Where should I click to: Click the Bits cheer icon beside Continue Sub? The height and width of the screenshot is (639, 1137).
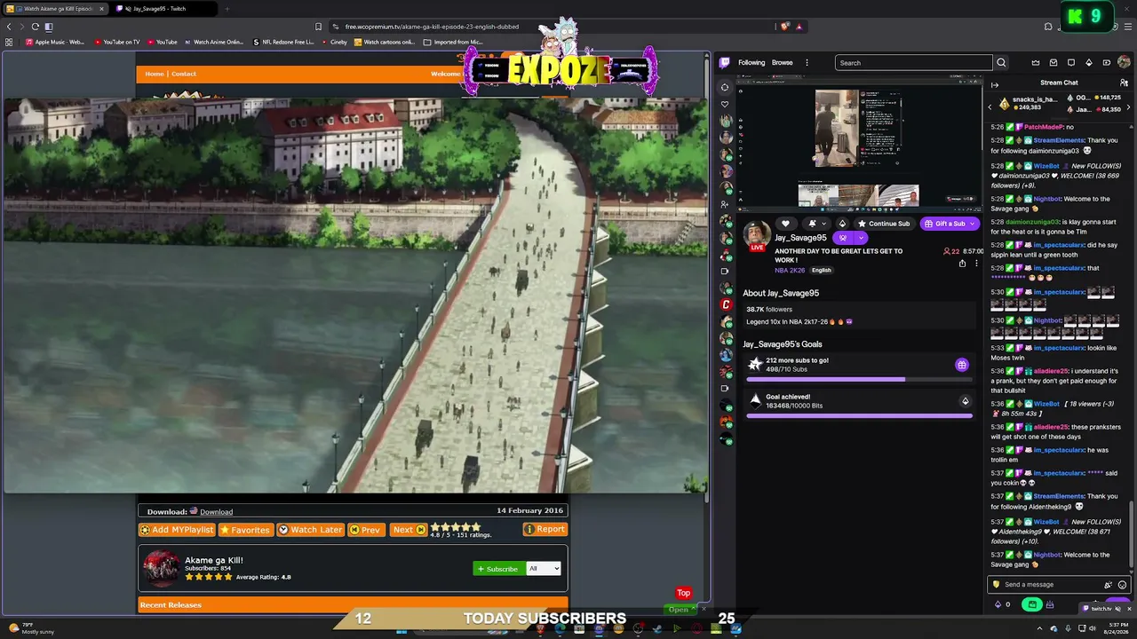[842, 224]
